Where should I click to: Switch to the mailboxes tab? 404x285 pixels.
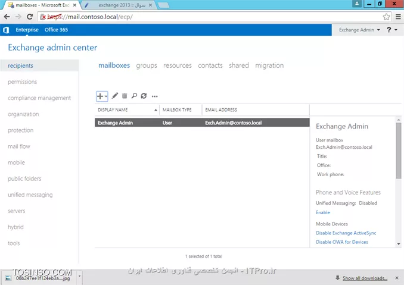click(114, 65)
